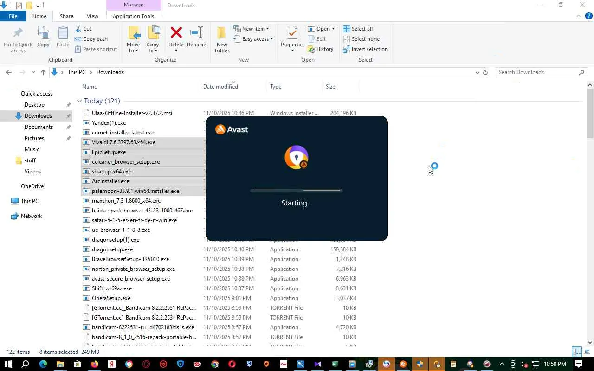
Task: Go up one folder level
Action: tap(43, 72)
